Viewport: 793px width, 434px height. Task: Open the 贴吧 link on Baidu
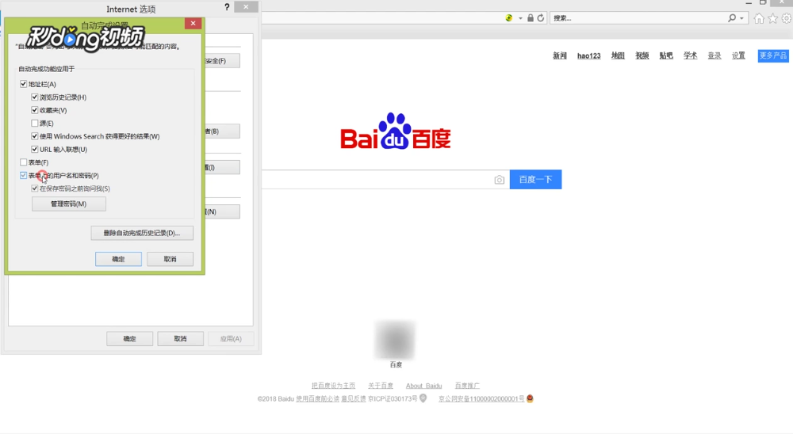click(666, 55)
